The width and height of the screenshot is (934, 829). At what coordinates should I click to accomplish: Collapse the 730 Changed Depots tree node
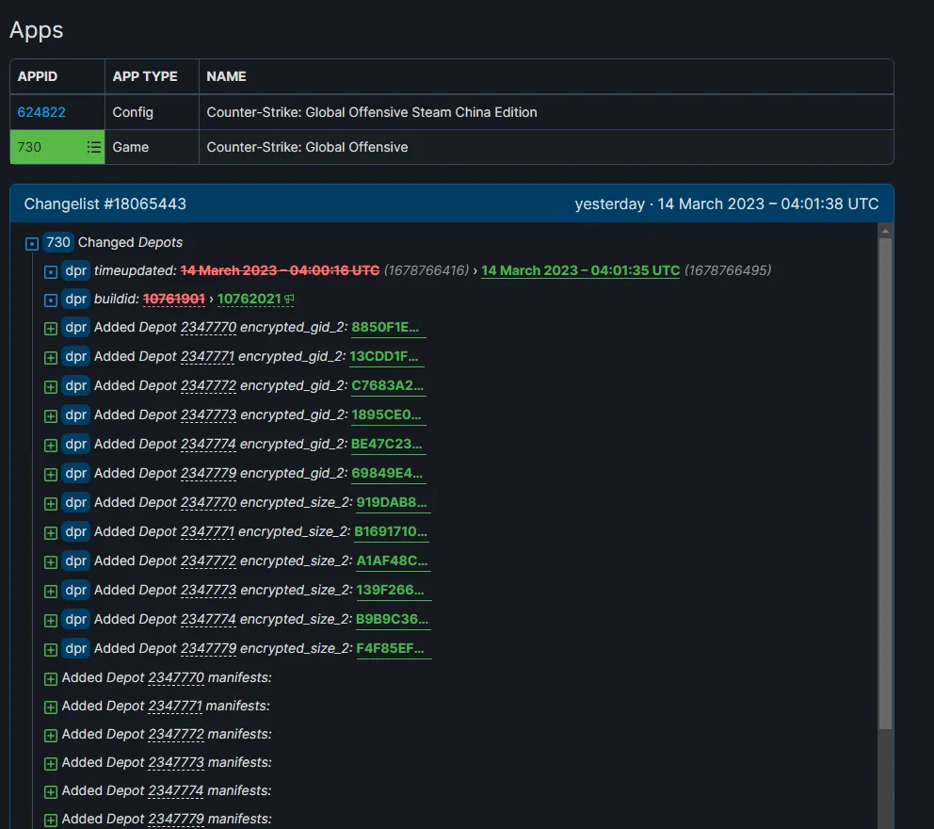(x=32, y=243)
